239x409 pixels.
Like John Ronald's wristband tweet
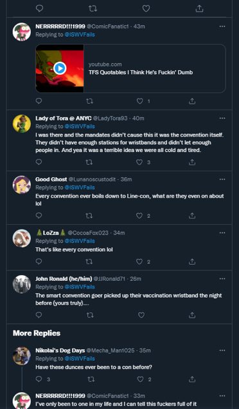click(141, 315)
